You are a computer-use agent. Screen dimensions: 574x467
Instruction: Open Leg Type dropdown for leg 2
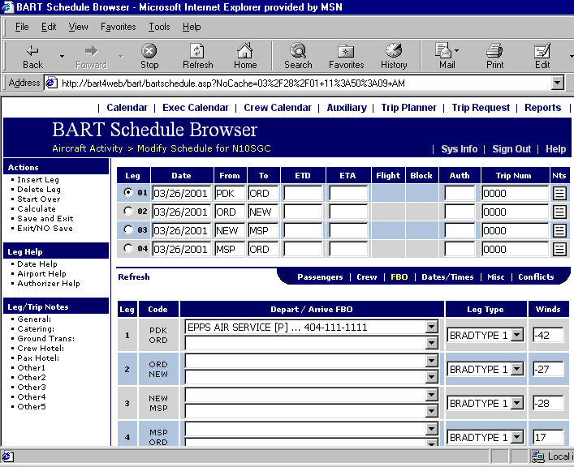pos(516,369)
